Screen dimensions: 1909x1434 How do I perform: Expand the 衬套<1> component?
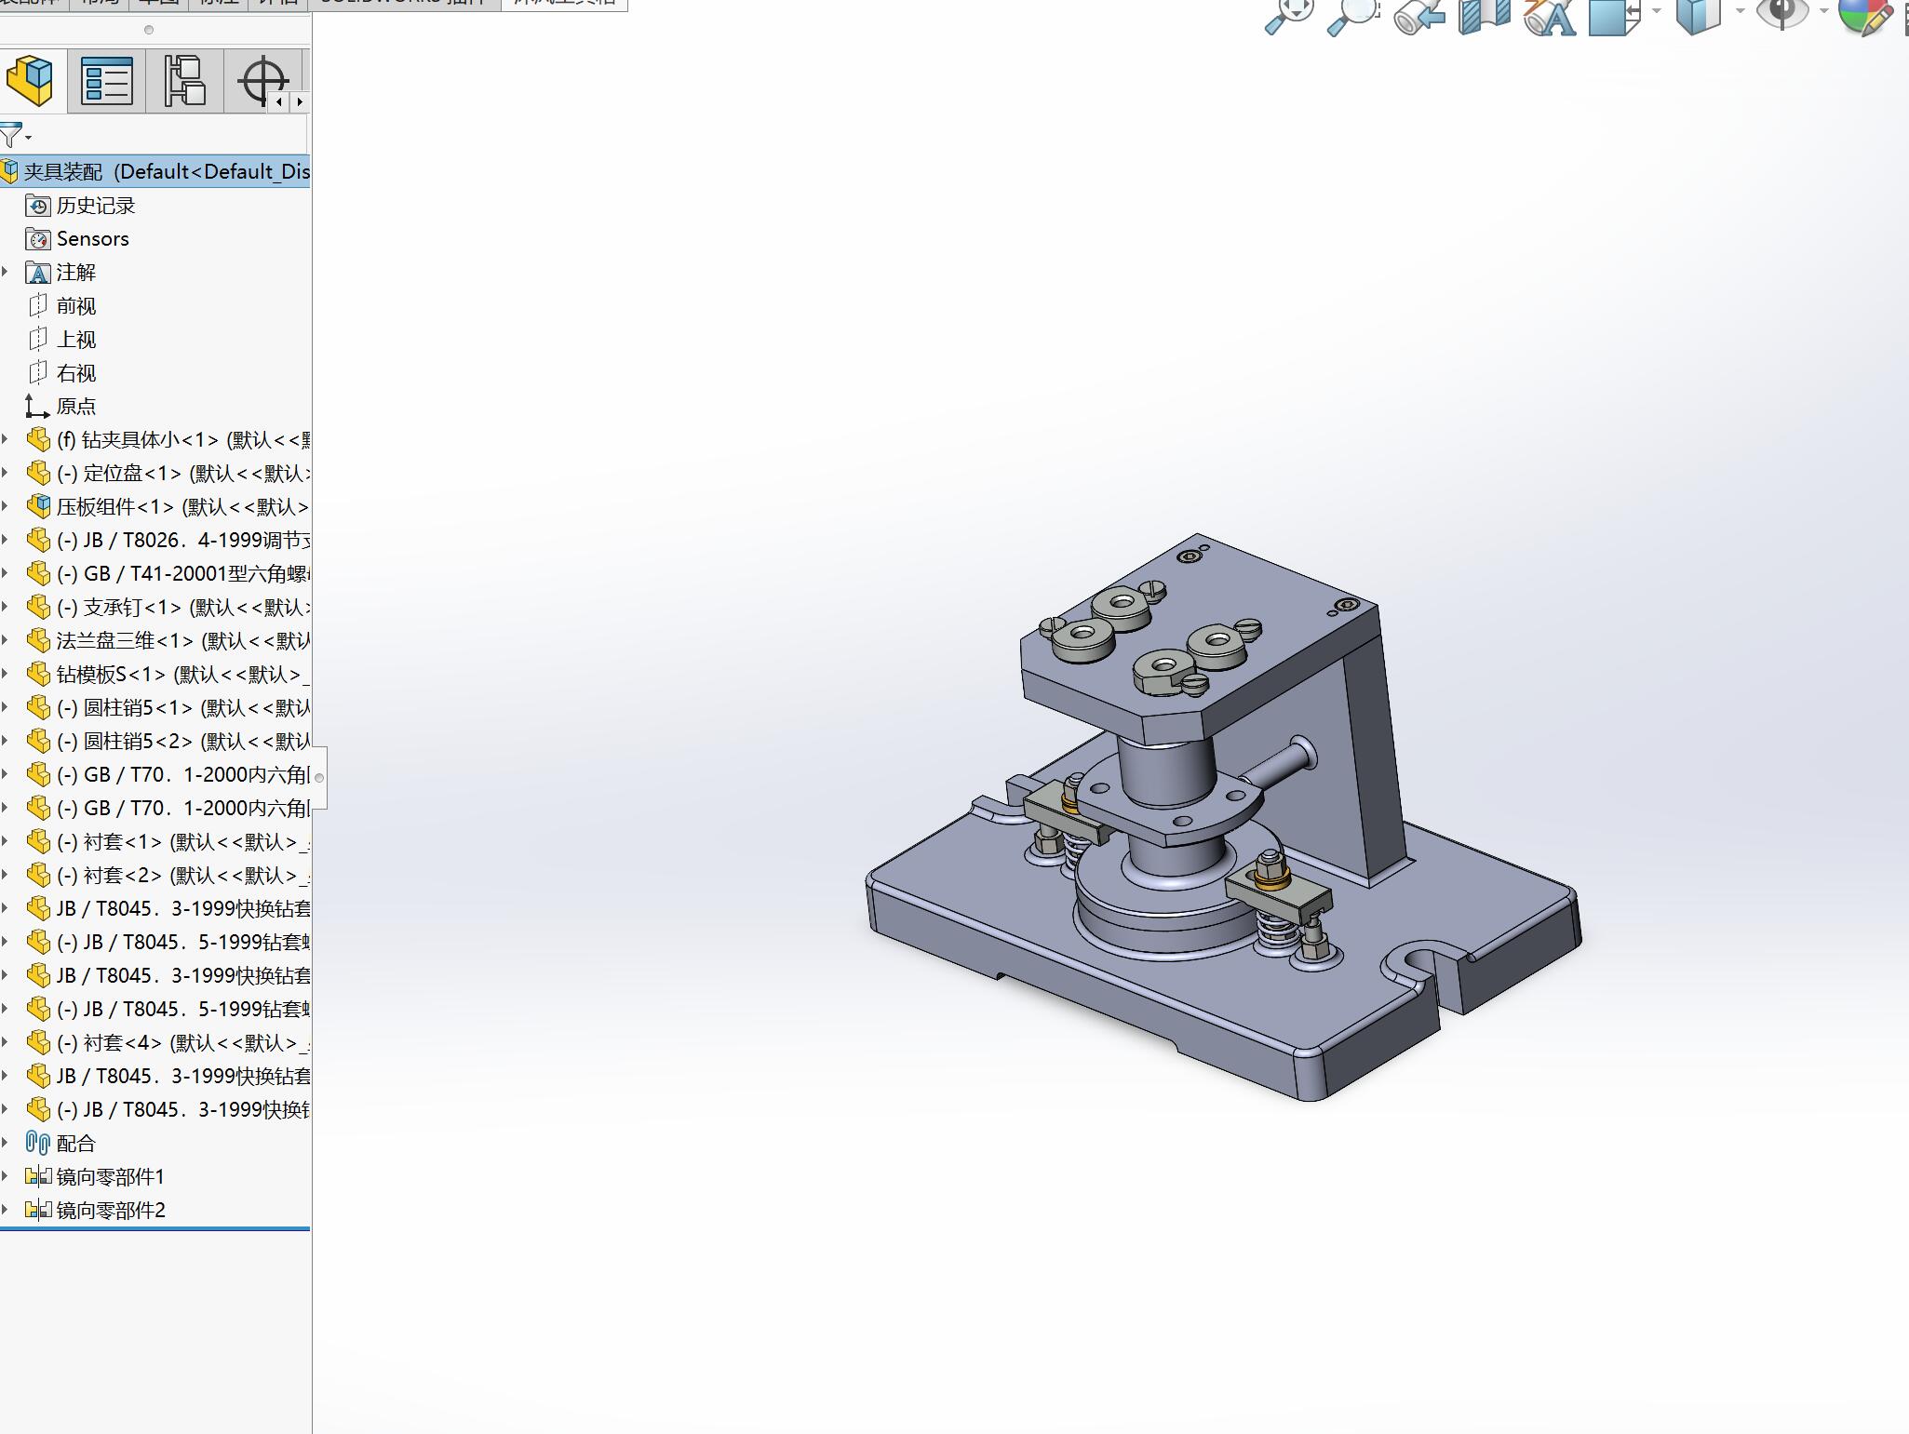(x=6, y=841)
